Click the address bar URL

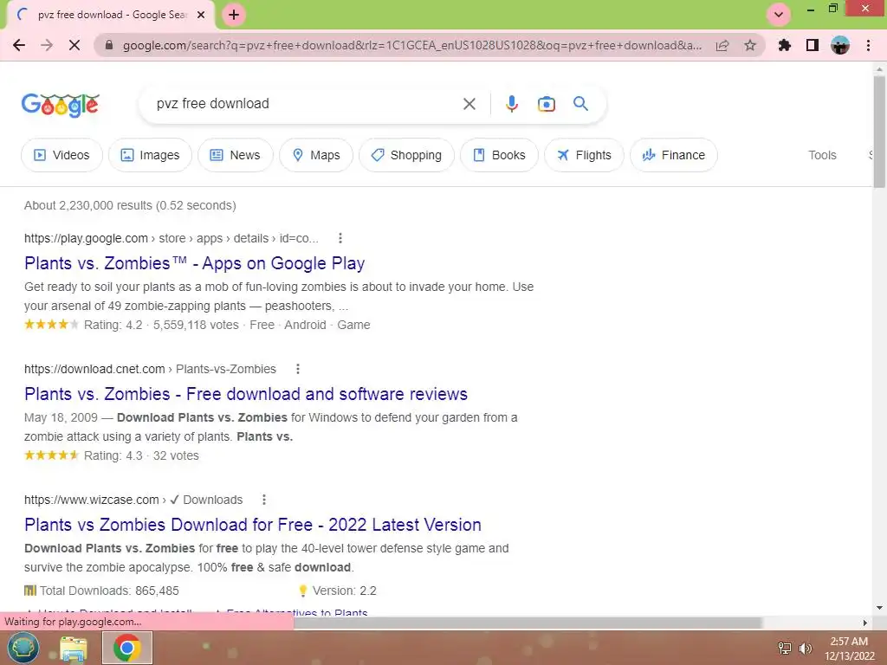click(411, 45)
